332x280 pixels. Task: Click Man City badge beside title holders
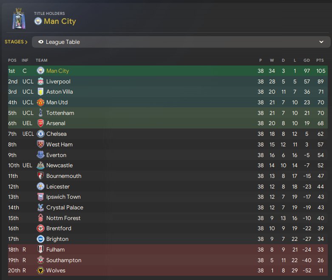pos(38,21)
